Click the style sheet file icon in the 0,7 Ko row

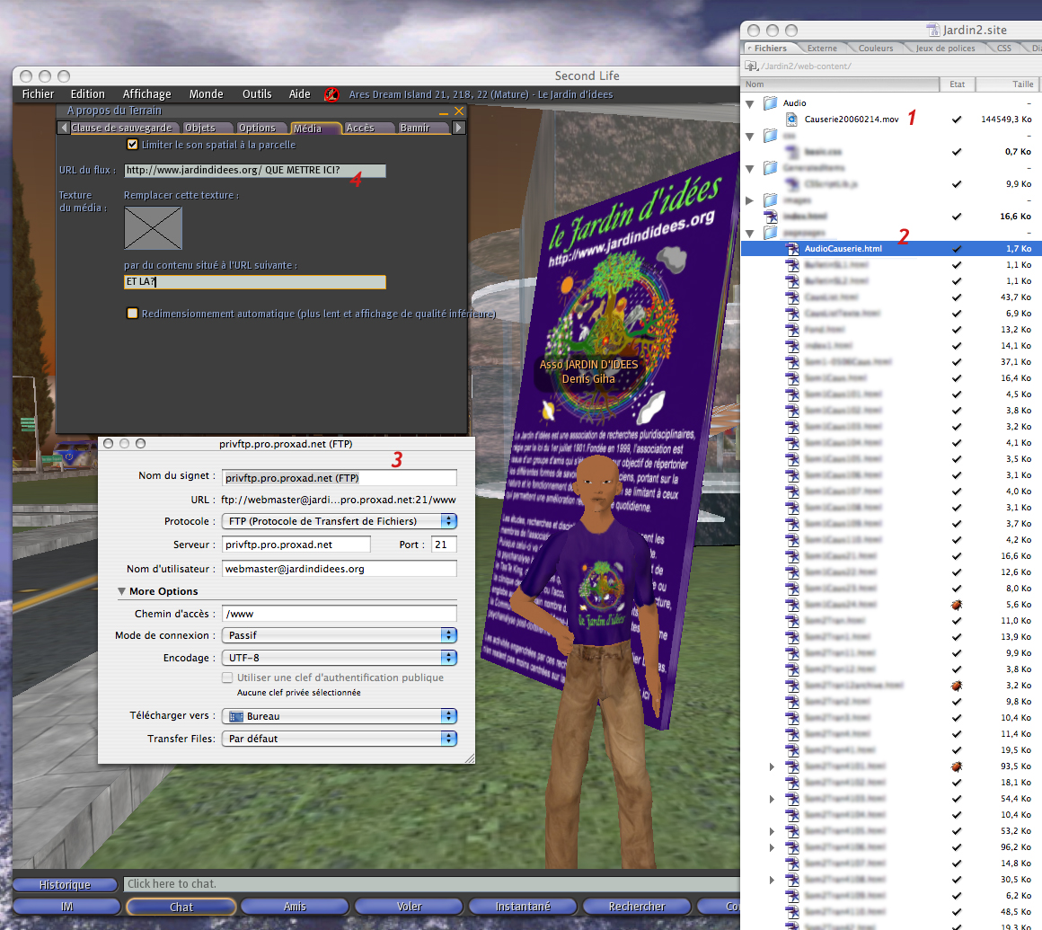tap(792, 152)
